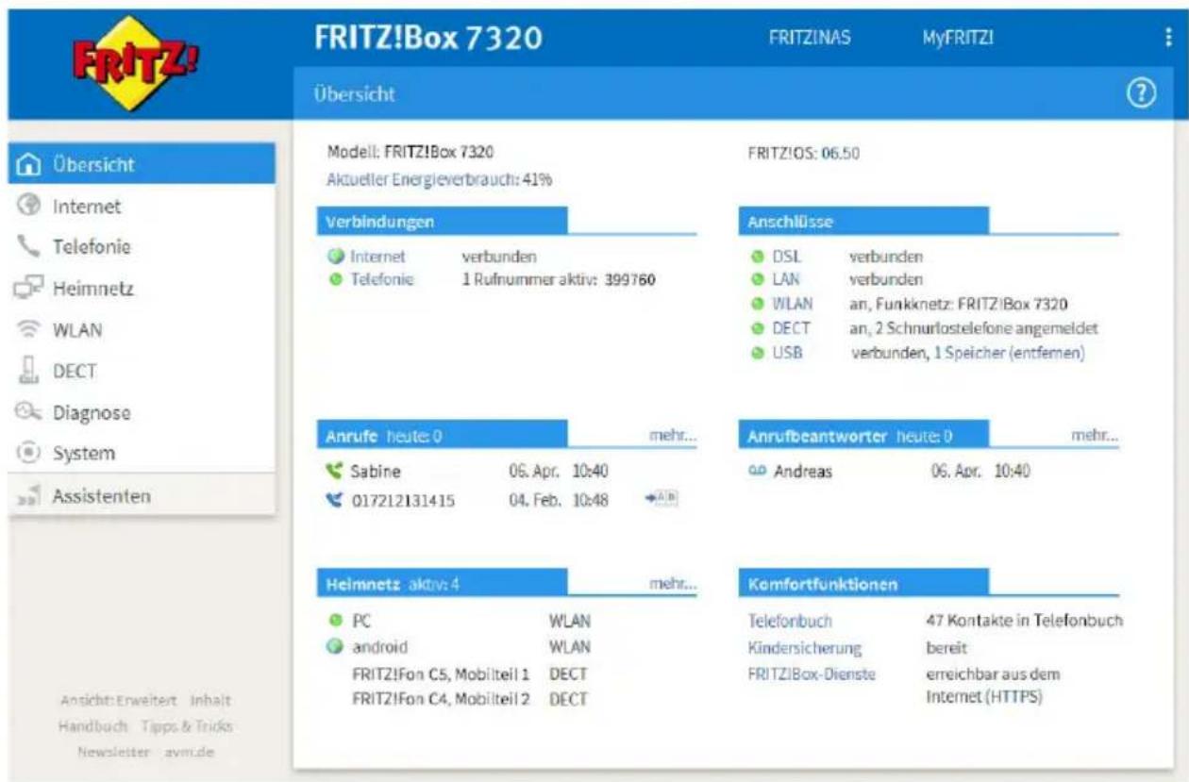Click the globe icon beside android device

[335, 647]
